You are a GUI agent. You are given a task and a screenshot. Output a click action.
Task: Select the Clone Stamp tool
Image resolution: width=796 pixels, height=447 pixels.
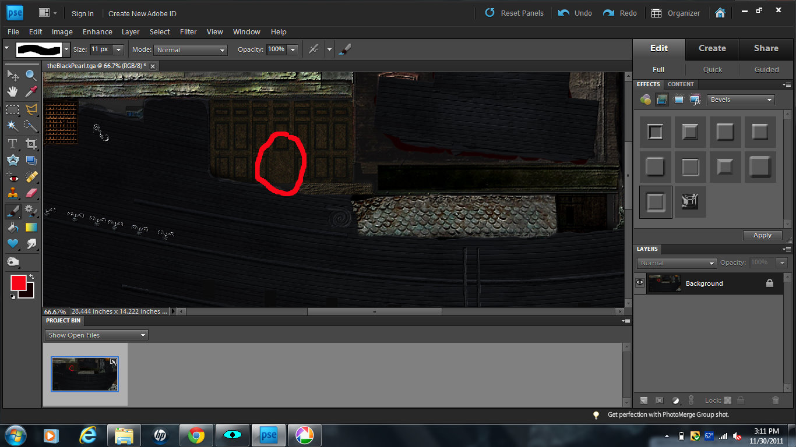[x=13, y=194]
